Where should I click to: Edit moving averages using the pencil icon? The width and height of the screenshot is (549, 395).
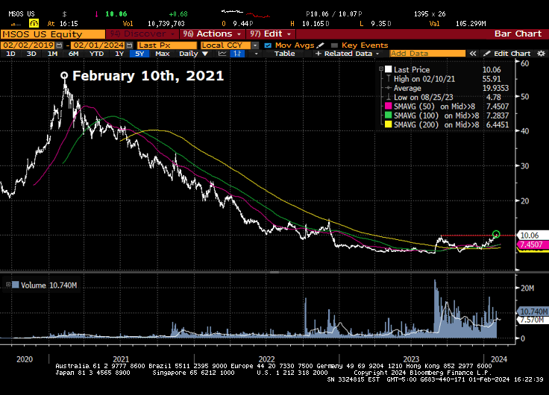point(320,45)
